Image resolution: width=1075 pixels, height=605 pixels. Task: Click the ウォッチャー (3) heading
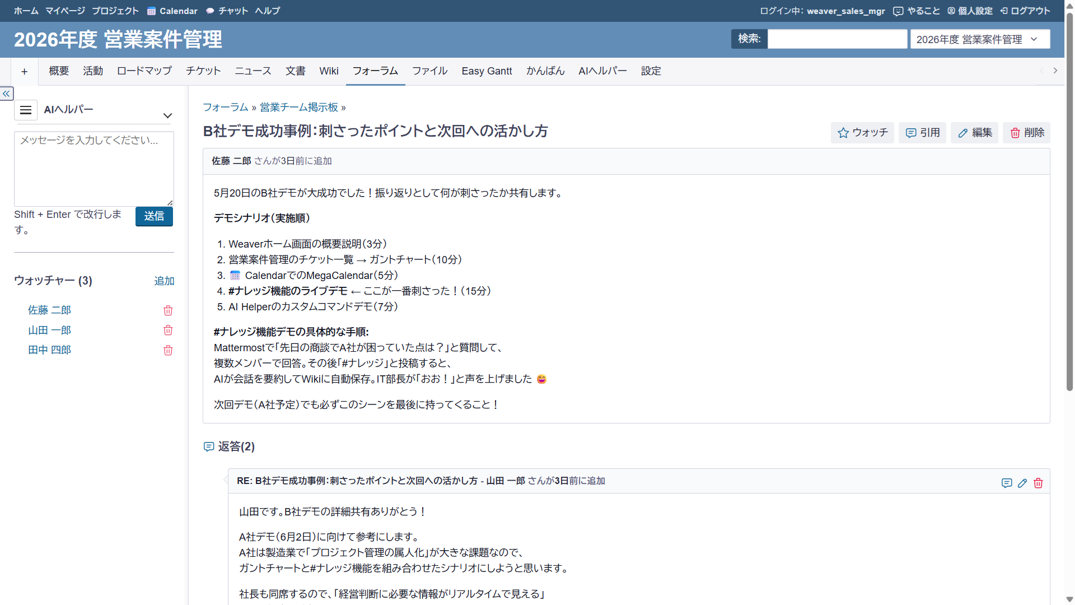53,281
